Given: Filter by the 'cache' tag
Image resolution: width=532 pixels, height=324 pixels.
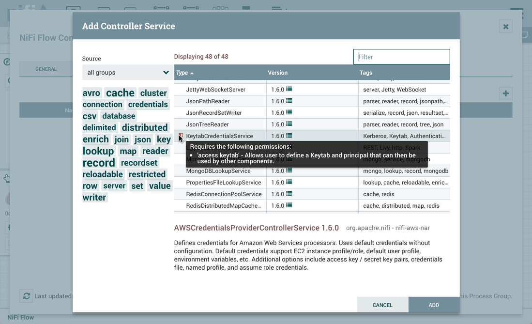Looking at the screenshot, I should click(x=120, y=93).
